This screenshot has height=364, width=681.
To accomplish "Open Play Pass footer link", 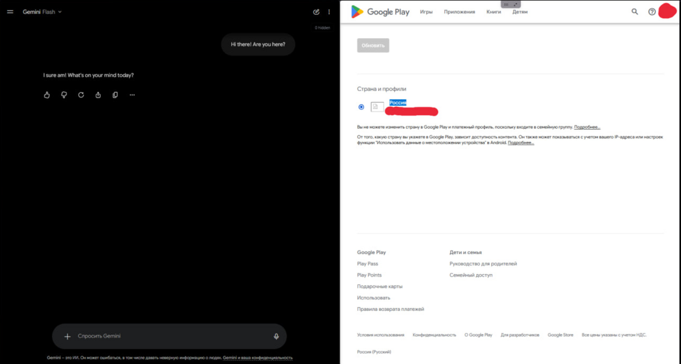I will point(367,263).
